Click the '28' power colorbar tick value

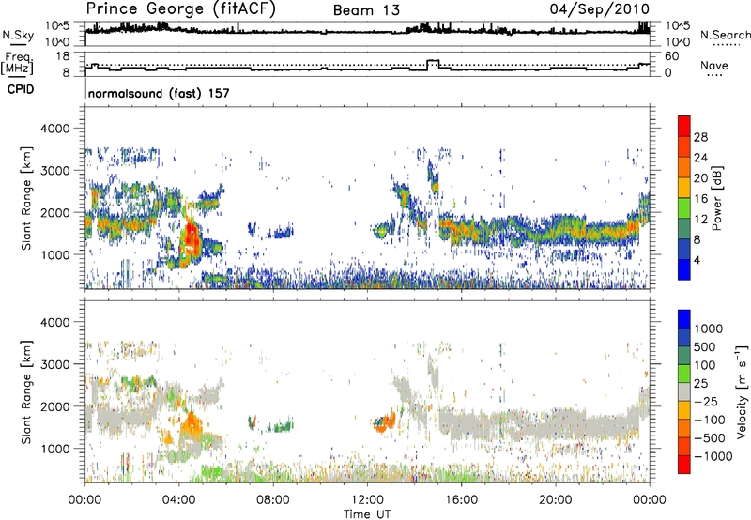click(x=700, y=137)
